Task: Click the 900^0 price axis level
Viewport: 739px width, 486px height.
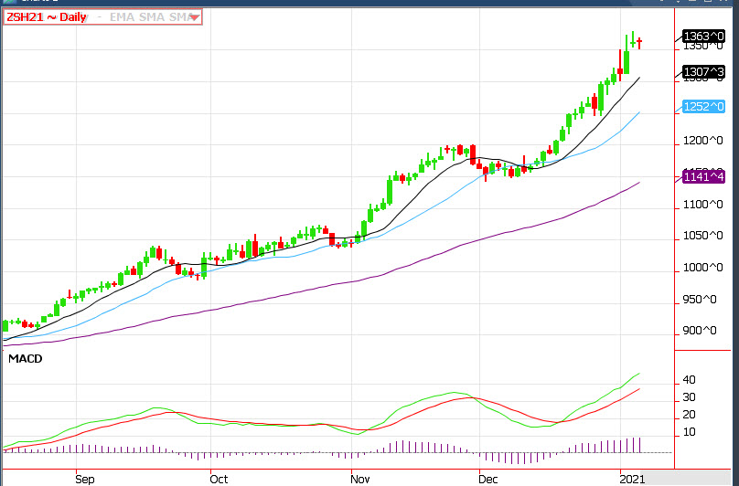Action: (x=702, y=332)
